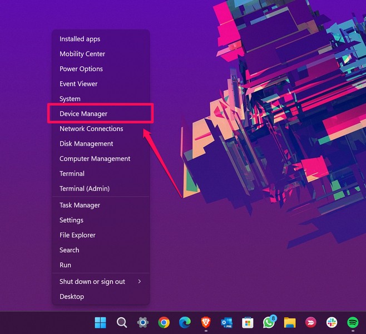366x334 pixels.
Task: Launch Microsoft Store from the taskbar
Action: point(248,322)
